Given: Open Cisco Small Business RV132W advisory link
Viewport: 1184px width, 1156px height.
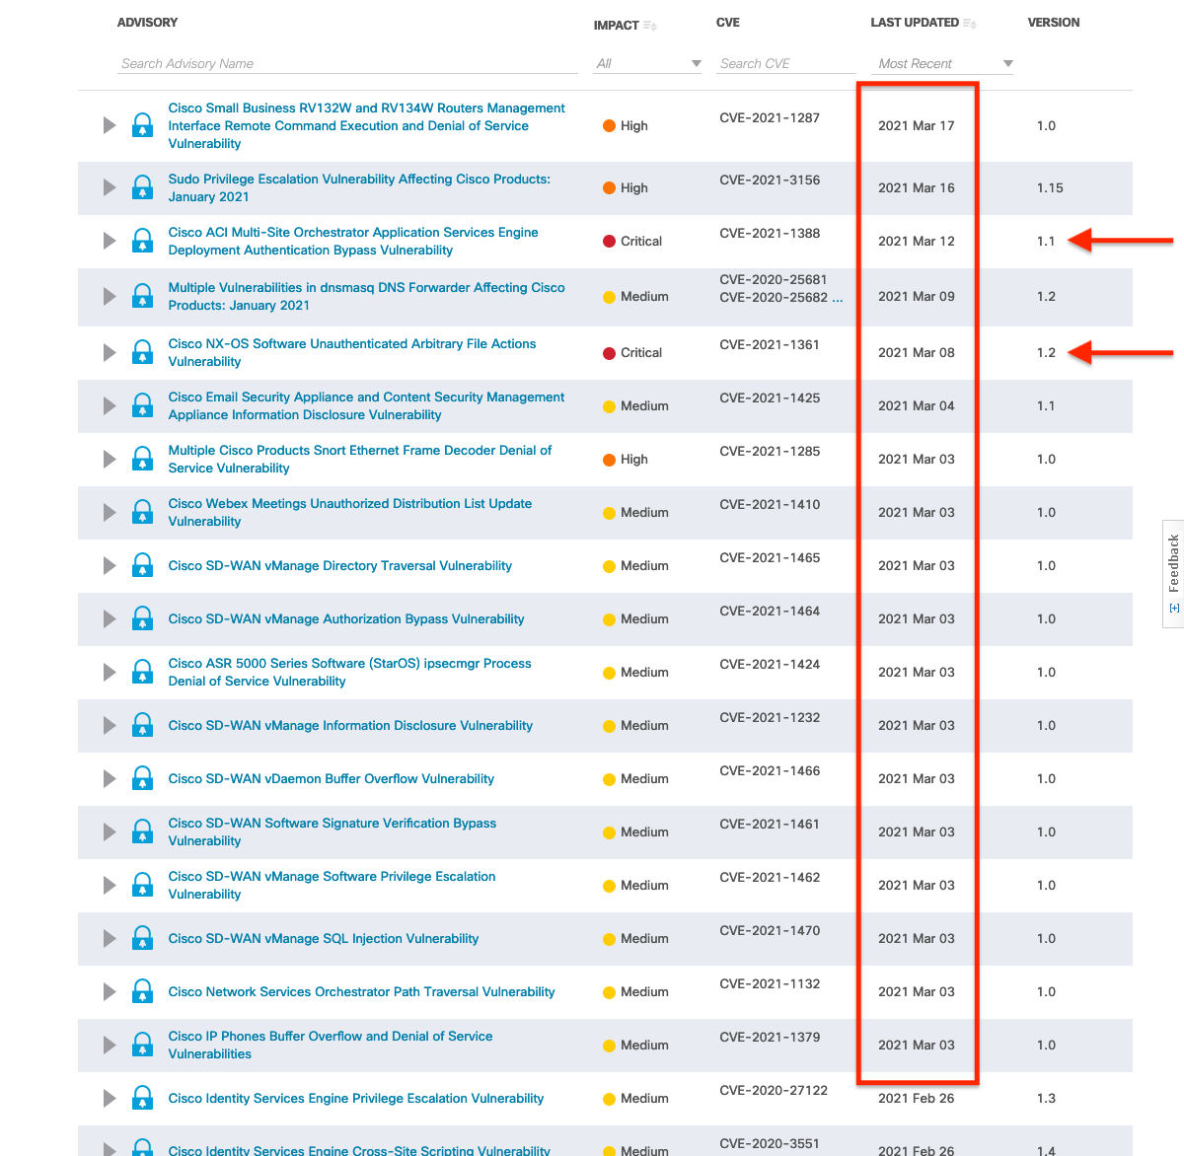Looking at the screenshot, I should (366, 125).
